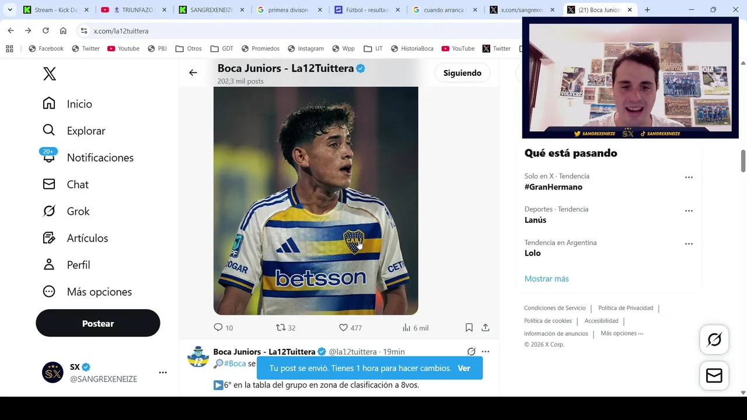Click the address bar URL
Image resolution: width=747 pixels, height=420 pixels.
[x=121, y=31]
